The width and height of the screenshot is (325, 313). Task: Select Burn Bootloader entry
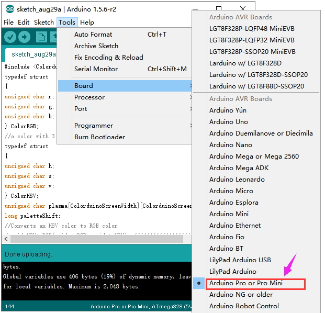pos(125,137)
